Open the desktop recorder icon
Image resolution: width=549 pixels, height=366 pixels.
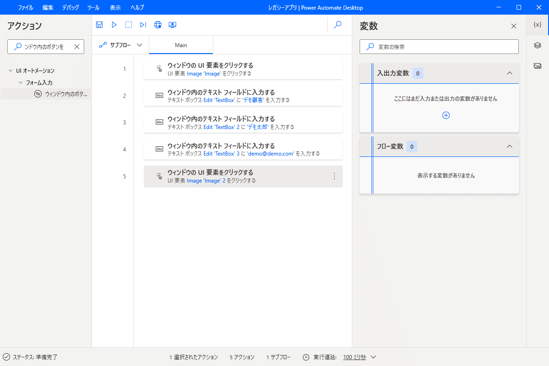pyautogui.click(x=172, y=25)
